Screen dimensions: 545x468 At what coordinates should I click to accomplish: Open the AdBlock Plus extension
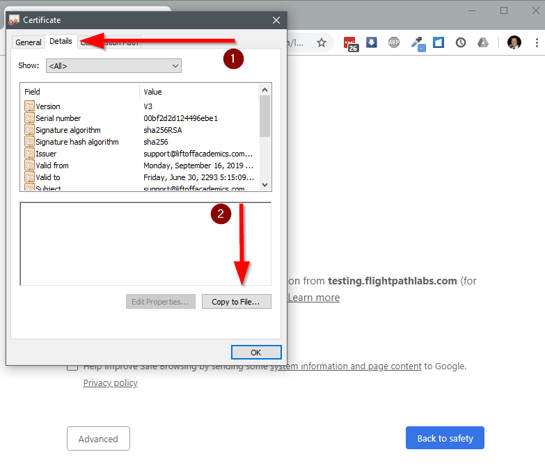(394, 42)
